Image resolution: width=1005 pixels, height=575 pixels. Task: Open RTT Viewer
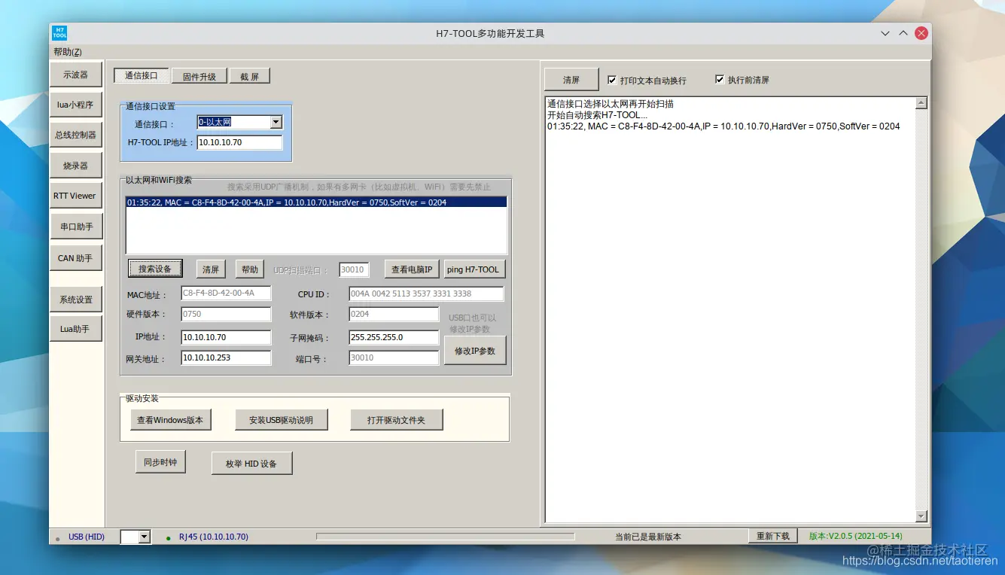tap(75, 196)
